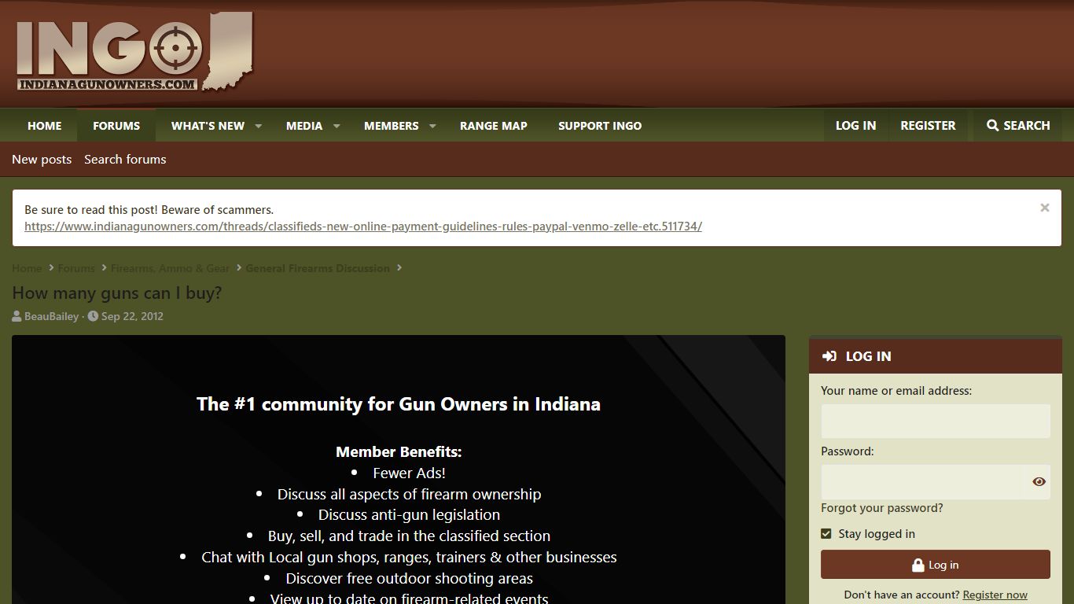Click Forgot your password? link

click(x=882, y=508)
